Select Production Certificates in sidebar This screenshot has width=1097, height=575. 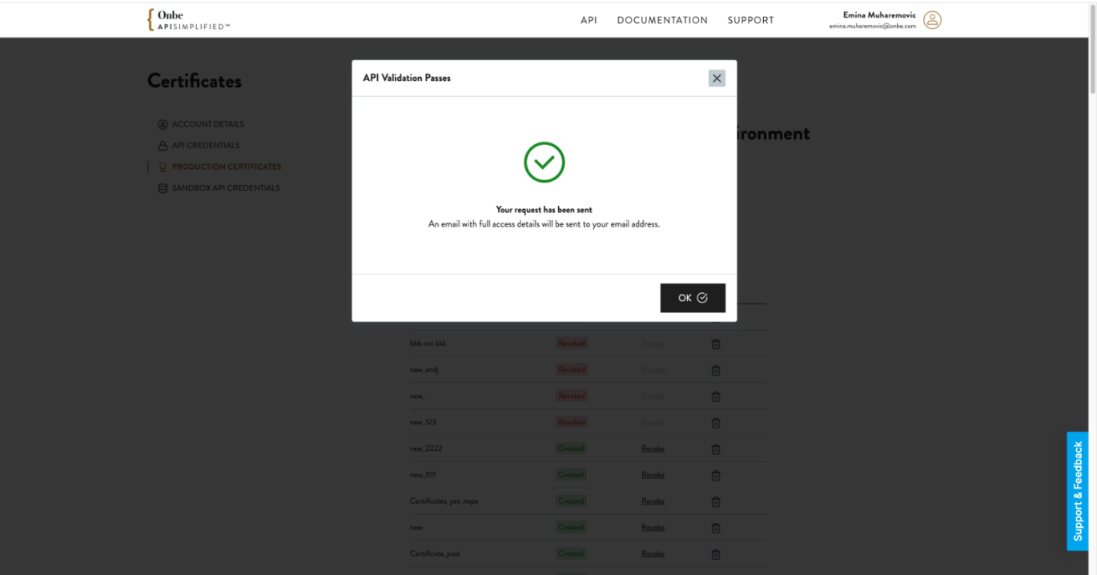227,167
